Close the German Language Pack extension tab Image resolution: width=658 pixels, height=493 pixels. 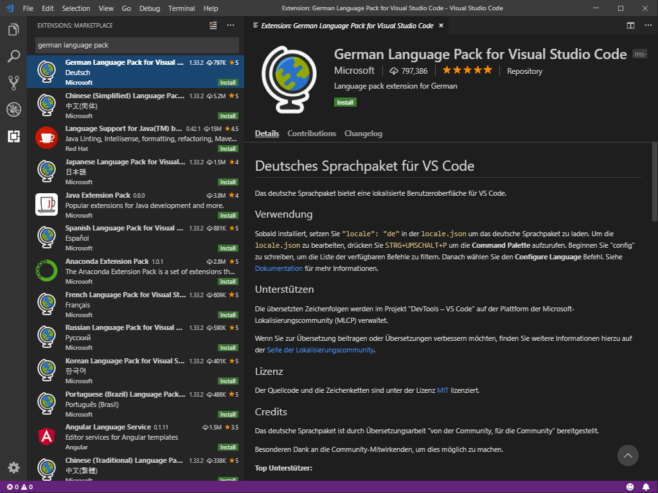[441, 26]
